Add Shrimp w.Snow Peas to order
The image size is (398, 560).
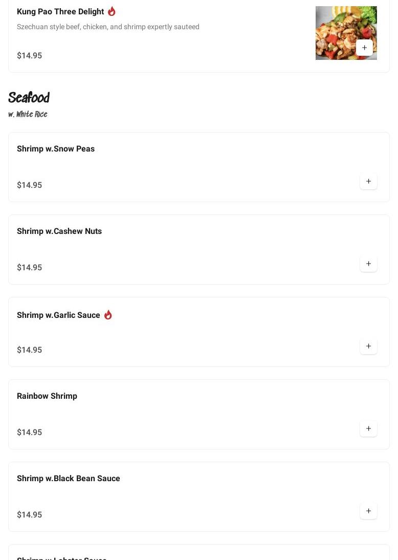368,181
